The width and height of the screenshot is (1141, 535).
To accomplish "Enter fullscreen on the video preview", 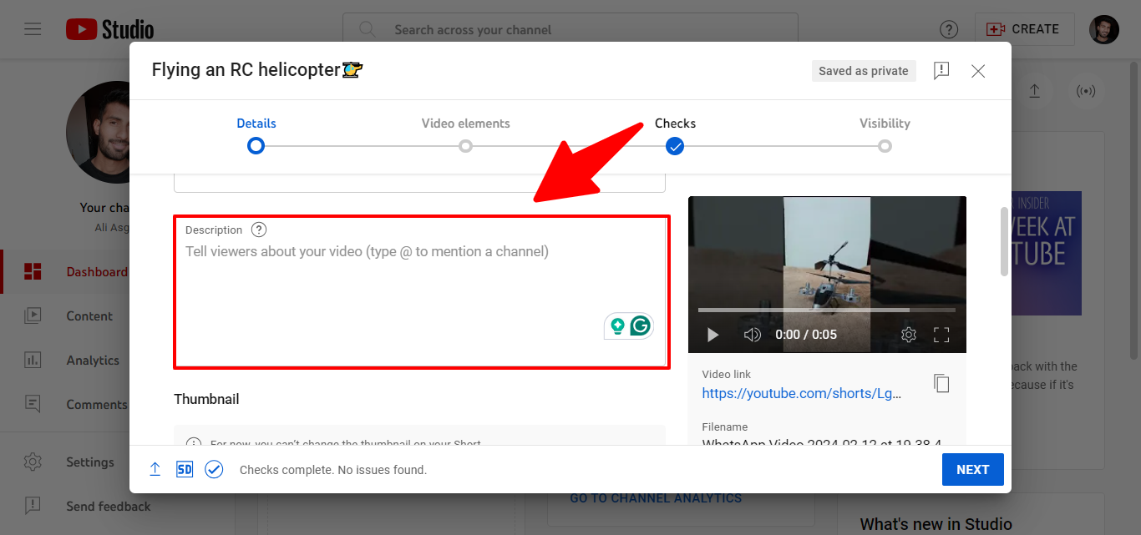I will [941, 334].
